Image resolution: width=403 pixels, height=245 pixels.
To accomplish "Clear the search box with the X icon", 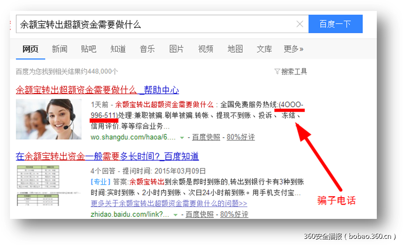I will [300, 24].
